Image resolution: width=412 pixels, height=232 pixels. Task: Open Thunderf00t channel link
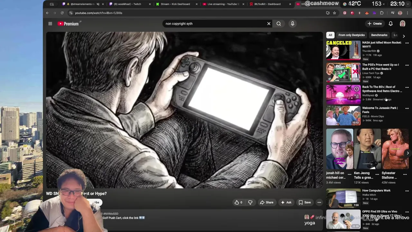(x=369, y=51)
